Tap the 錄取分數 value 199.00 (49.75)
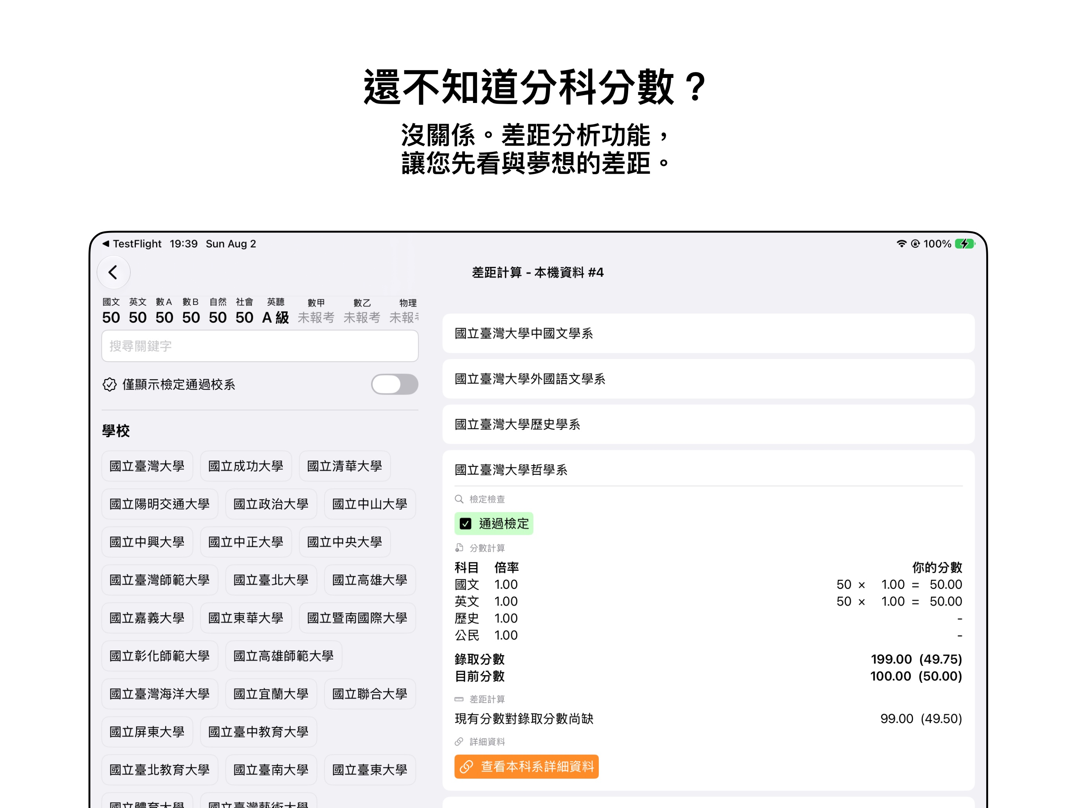 tap(916, 659)
